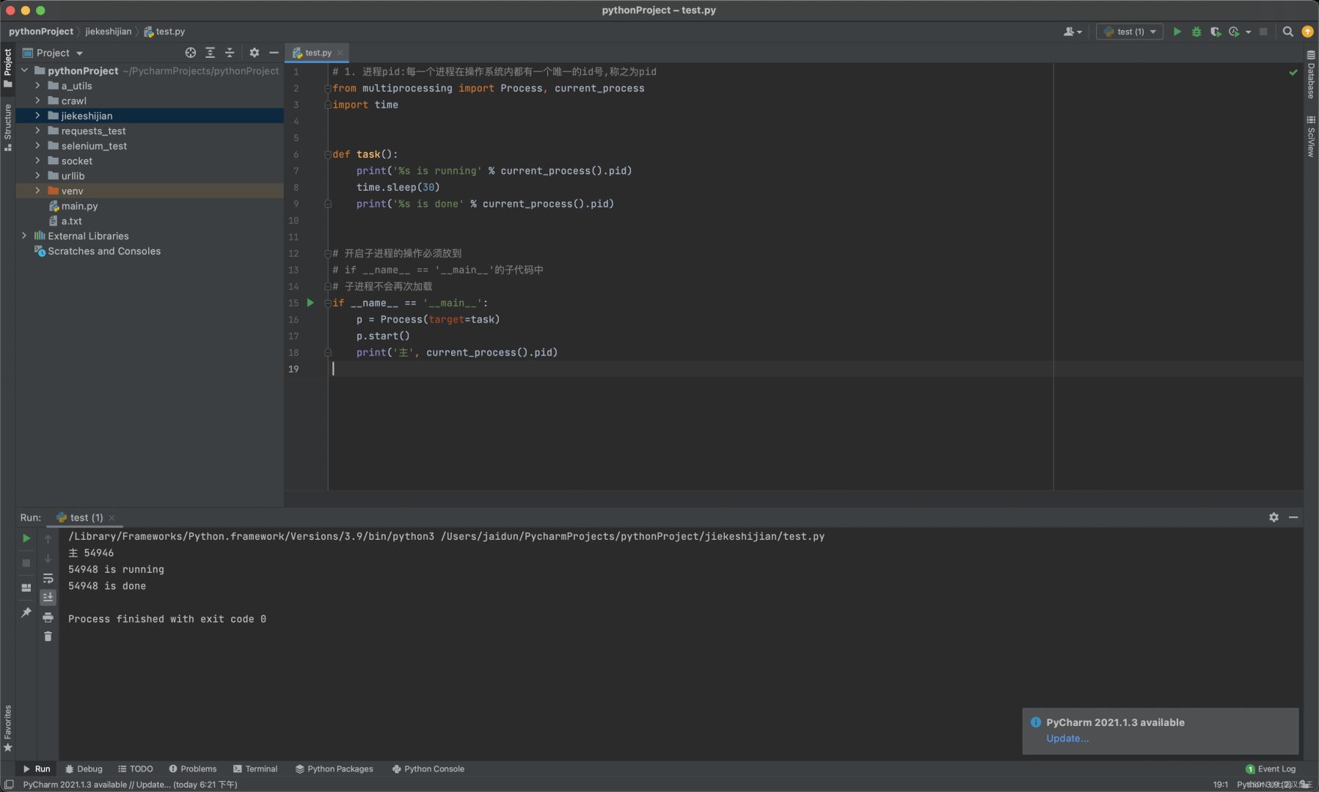This screenshot has height=792, width=1319.
Task: Toggle the Project side tool window tab
Action: click(x=7, y=67)
